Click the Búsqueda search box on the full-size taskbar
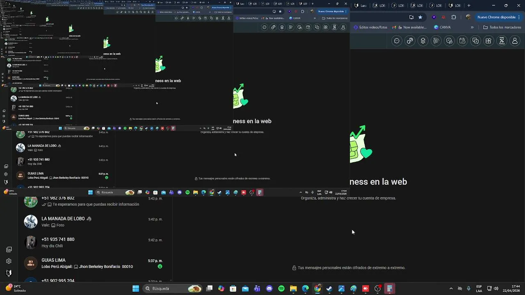 coord(172,288)
